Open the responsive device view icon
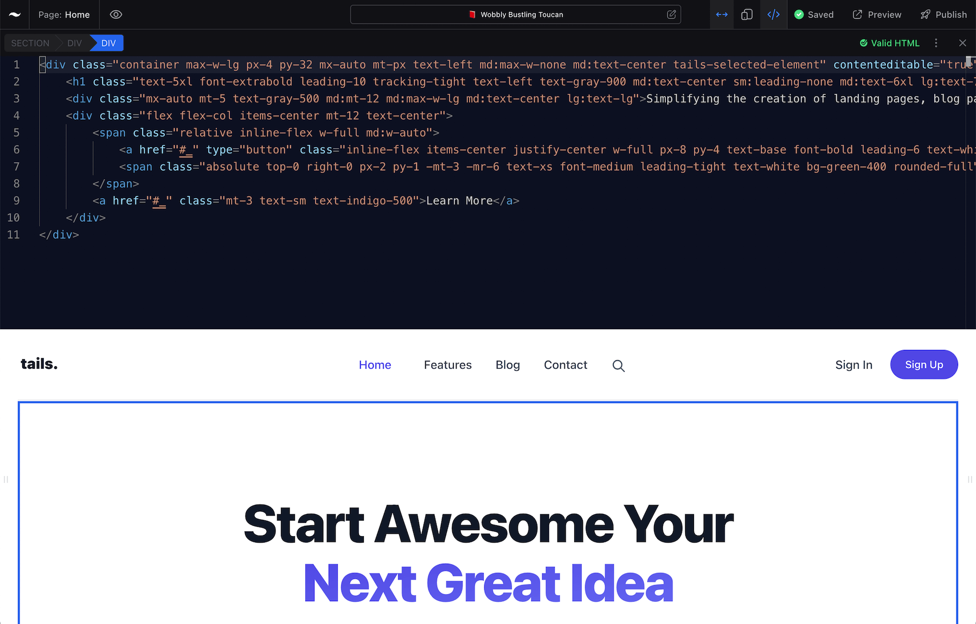This screenshot has width=976, height=624. pos(747,15)
